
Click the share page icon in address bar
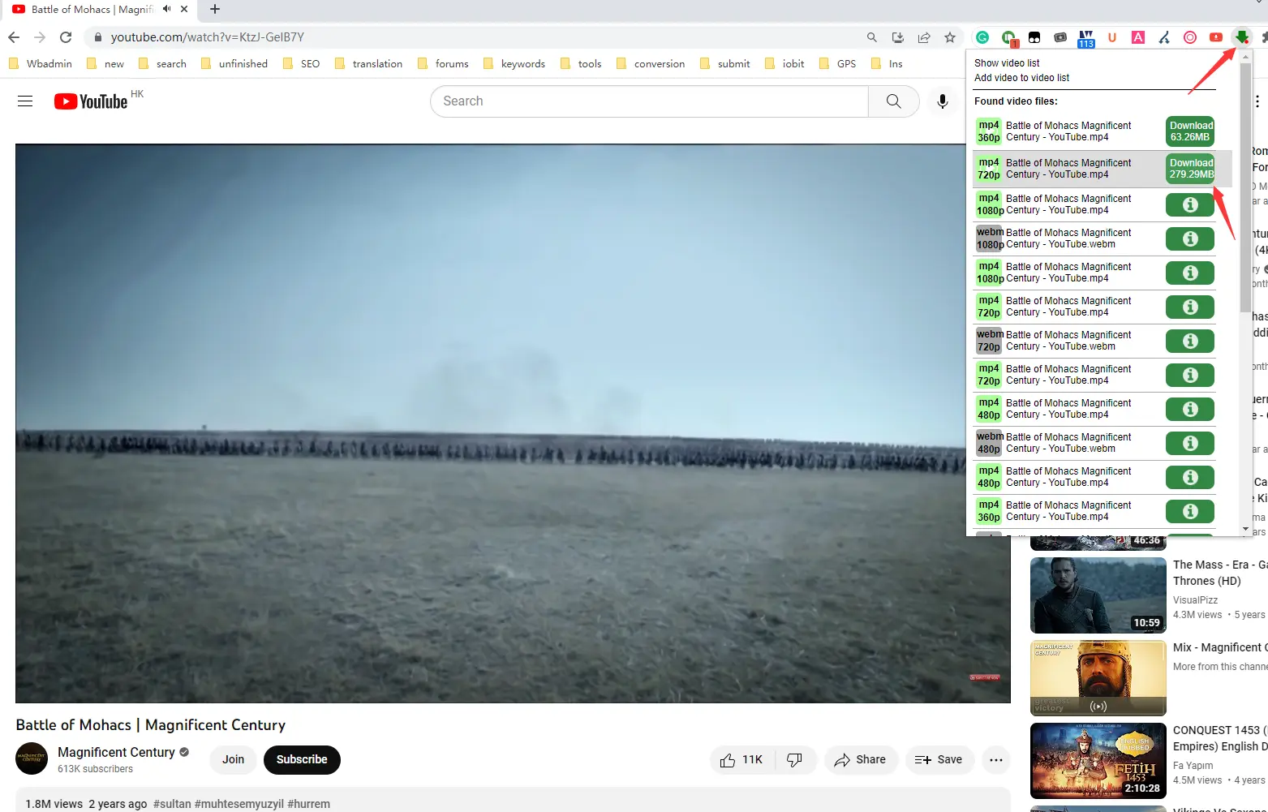[924, 37]
